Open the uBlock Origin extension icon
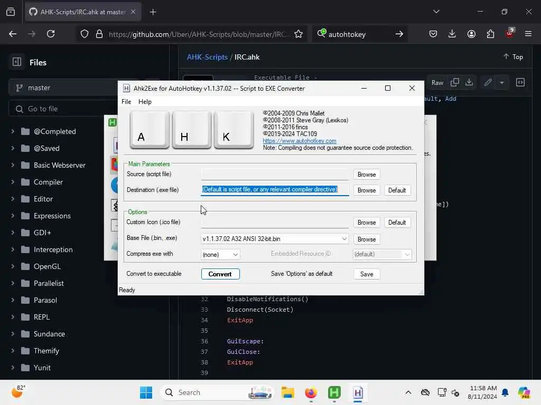This screenshot has width=541, height=405. point(510,33)
